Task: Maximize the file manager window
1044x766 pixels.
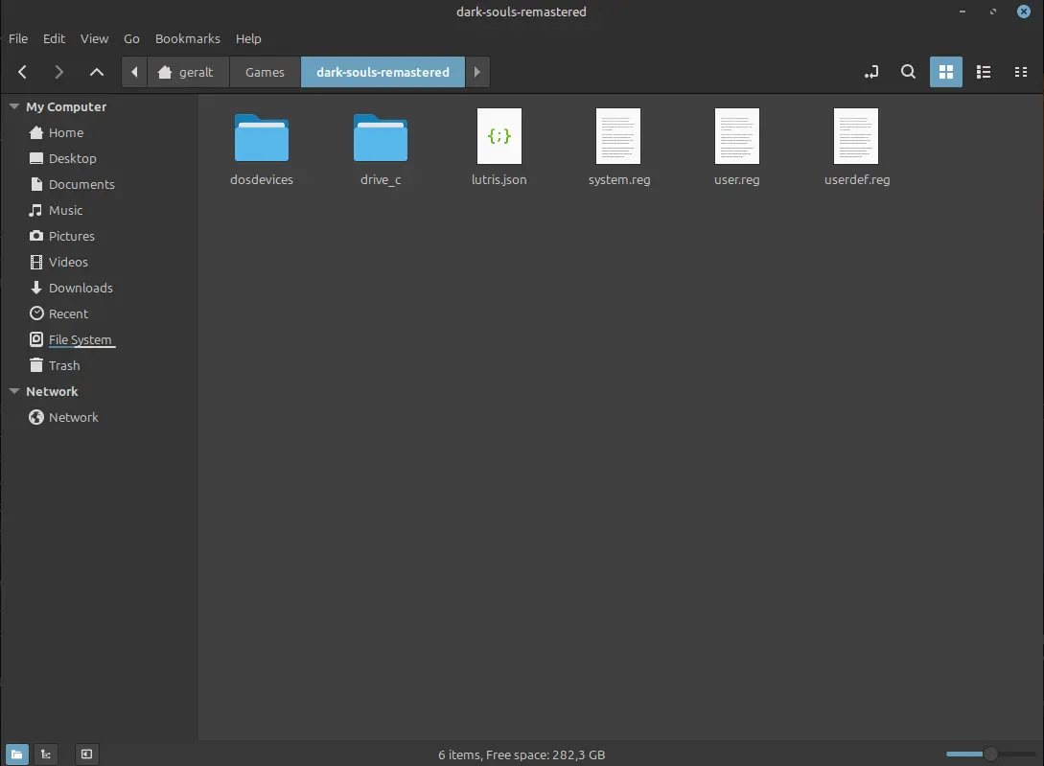Action: click(x=993, y=12)
